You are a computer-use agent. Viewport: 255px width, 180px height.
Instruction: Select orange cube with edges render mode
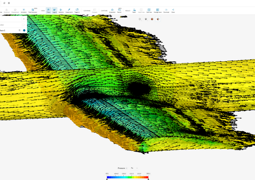point(158,19)
